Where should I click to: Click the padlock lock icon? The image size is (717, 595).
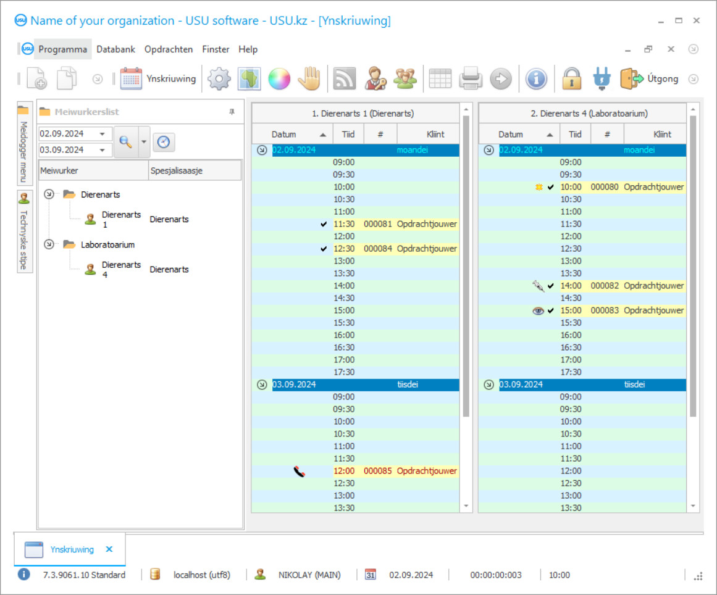[572, 79]
